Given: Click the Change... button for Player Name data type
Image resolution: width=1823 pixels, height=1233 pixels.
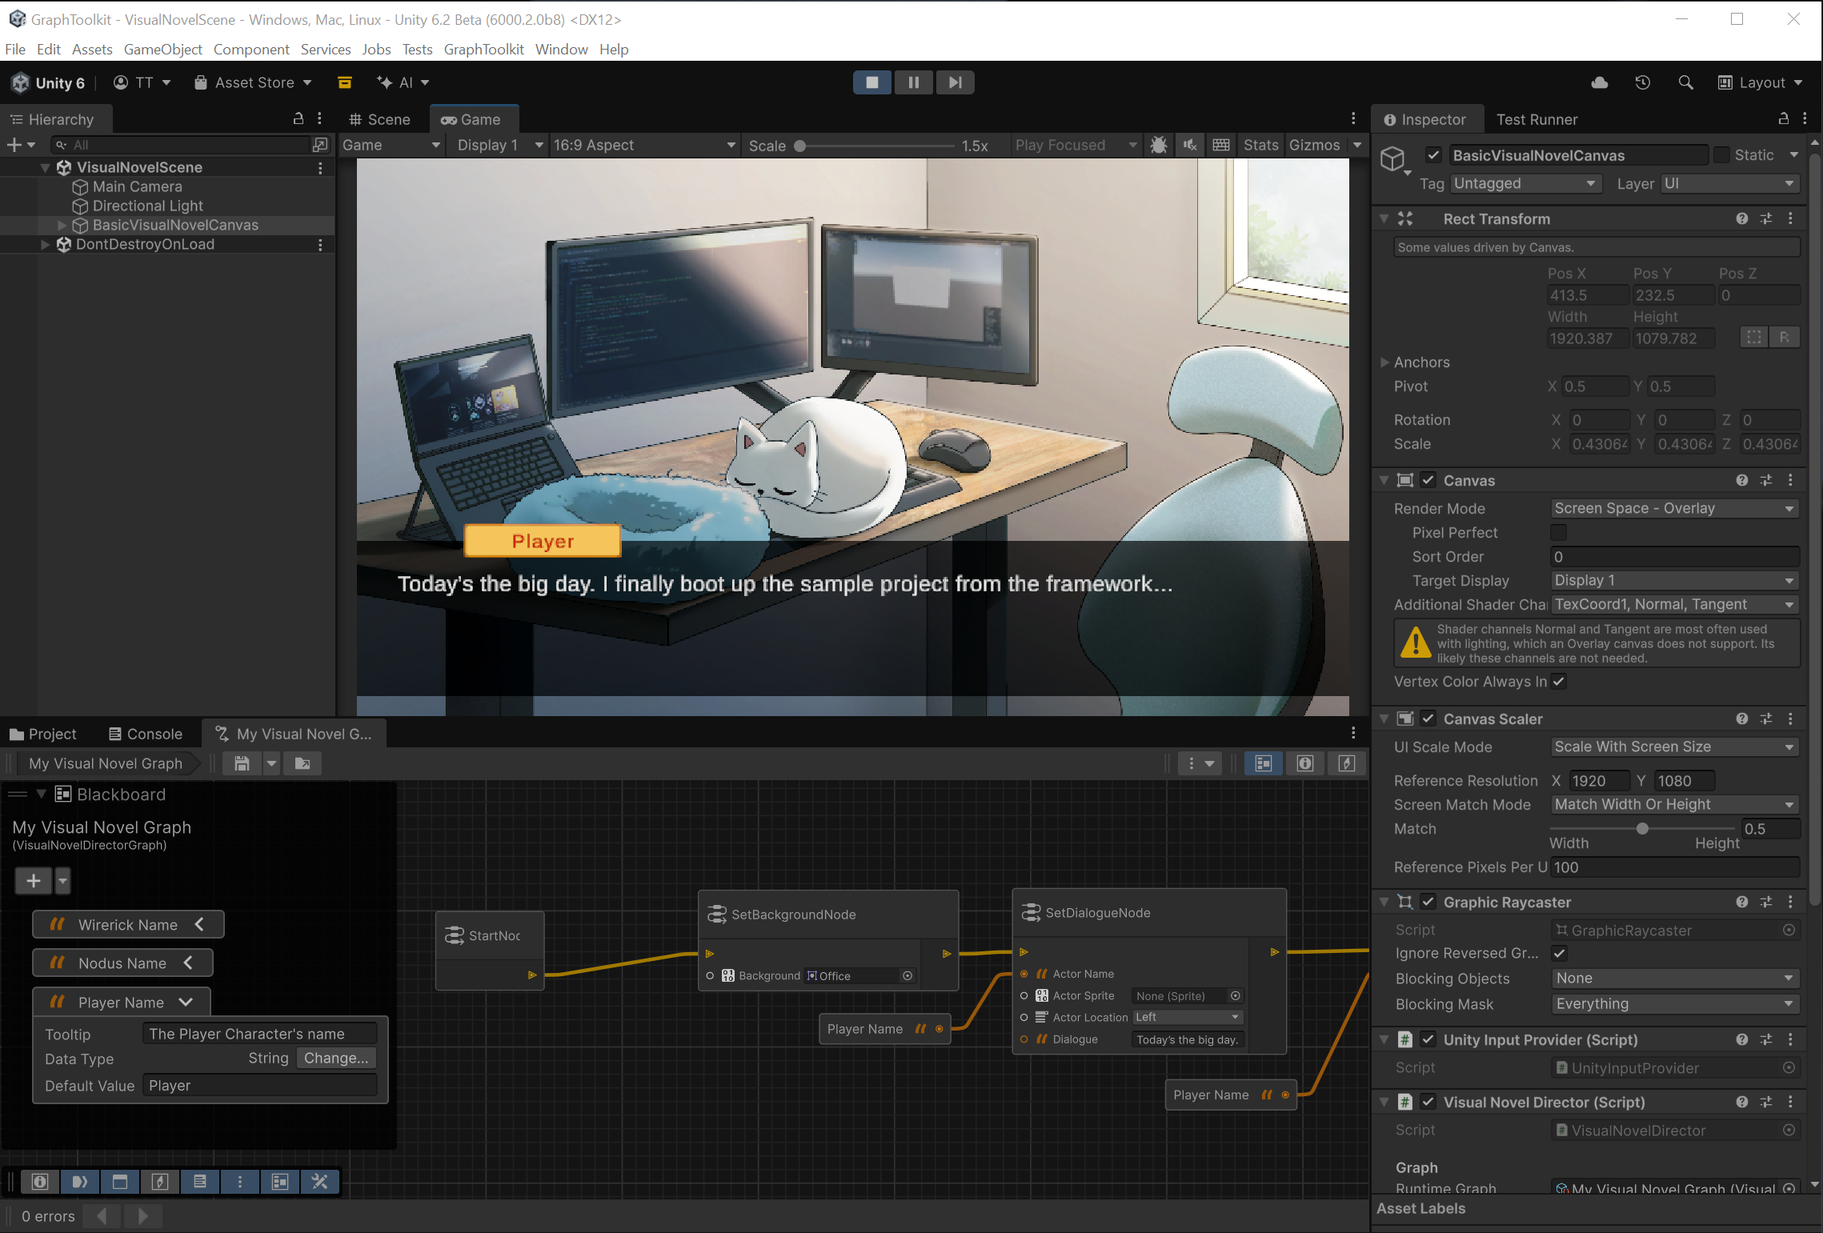Looking at the screenshot, I should click(x=335, y=1058).
